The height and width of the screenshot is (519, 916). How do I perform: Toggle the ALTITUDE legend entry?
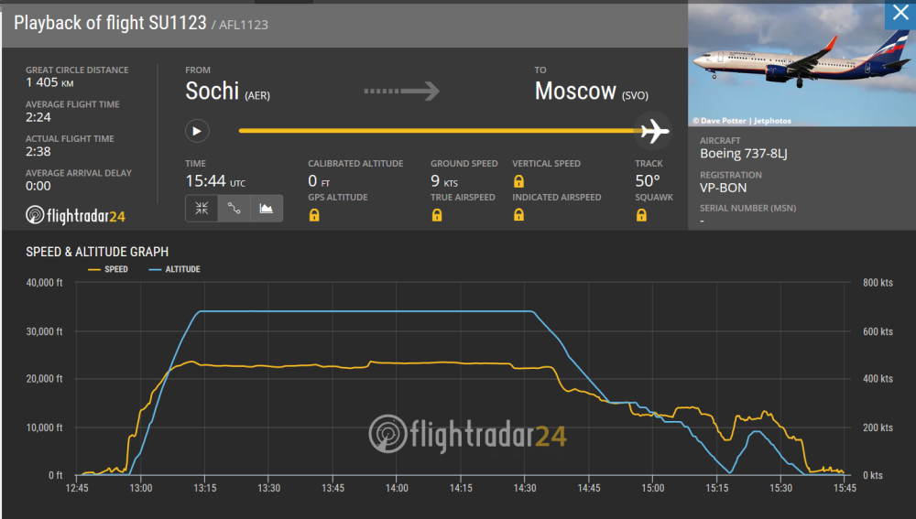[175, 269]
